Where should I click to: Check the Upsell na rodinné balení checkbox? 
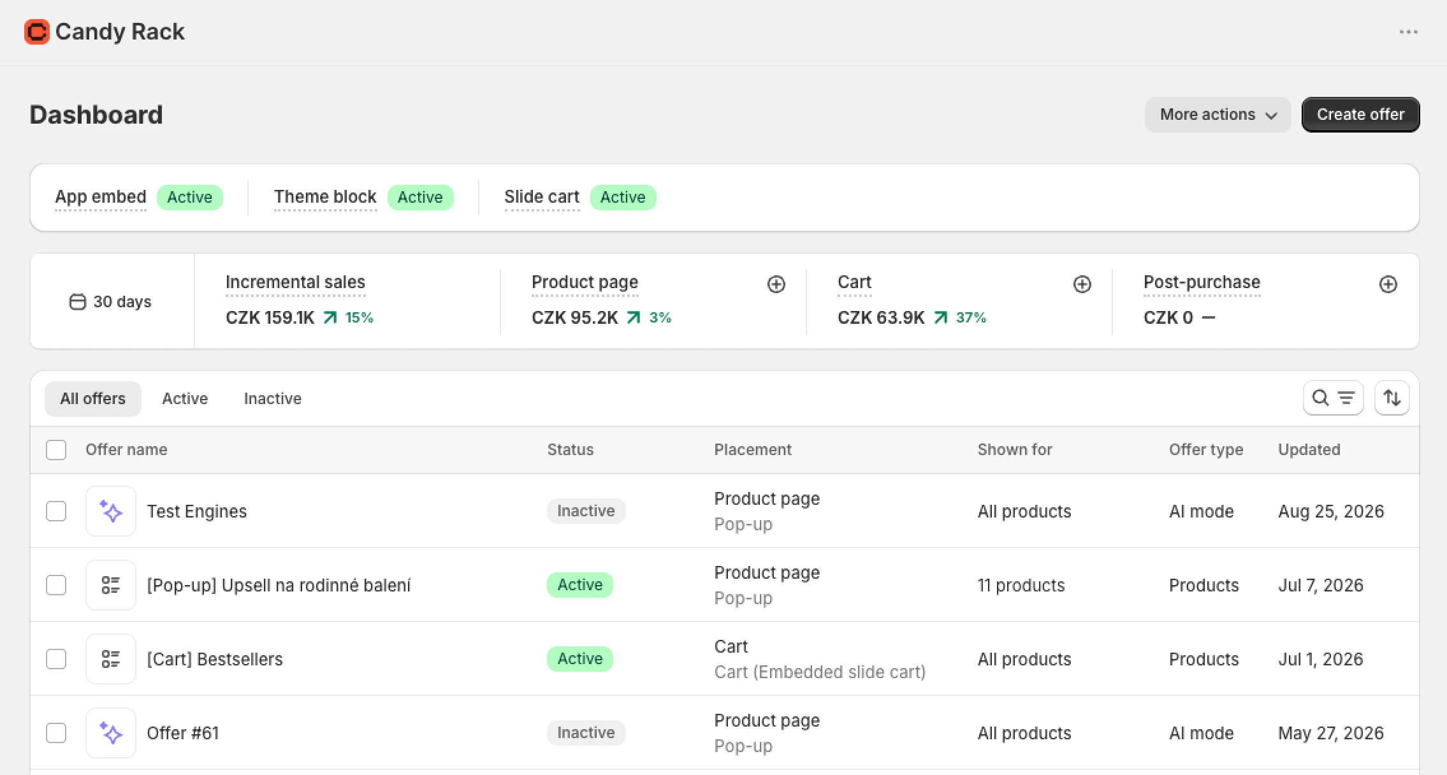56,585
